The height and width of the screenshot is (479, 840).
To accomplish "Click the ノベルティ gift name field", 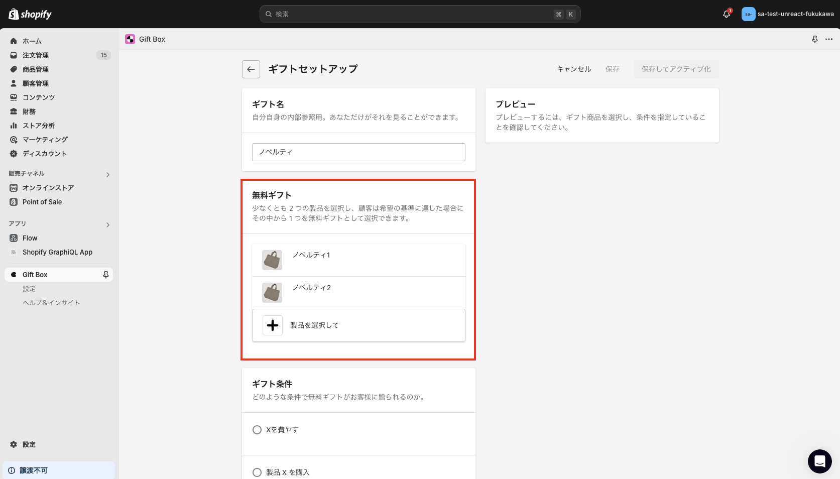I will pos(358,152).
